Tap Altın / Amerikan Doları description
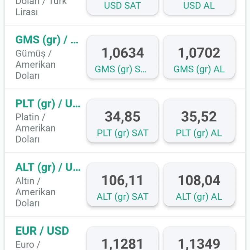 point(35,192)
